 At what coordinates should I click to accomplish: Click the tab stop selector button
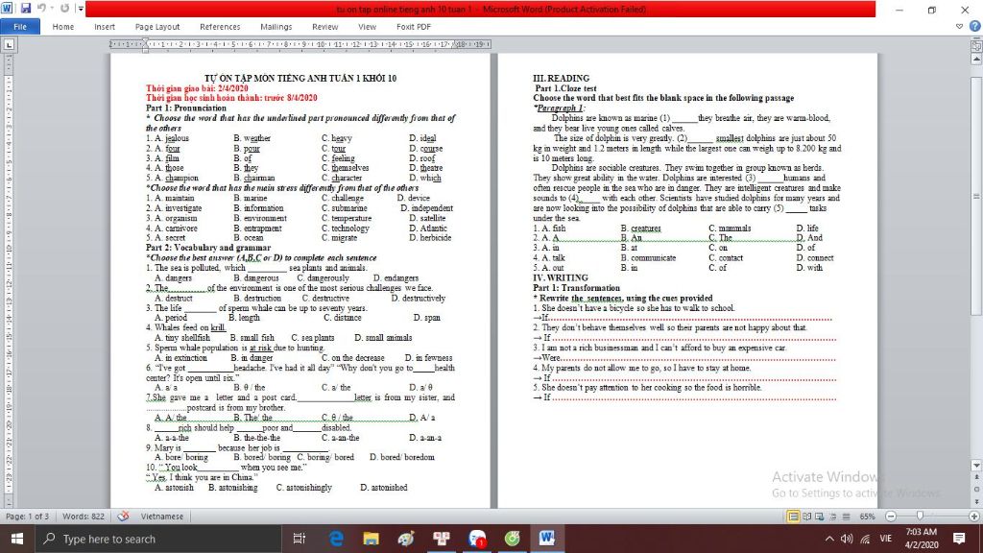pos(9,44)
